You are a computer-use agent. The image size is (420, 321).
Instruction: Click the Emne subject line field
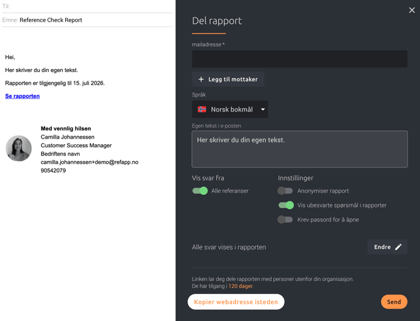click(x=94, y=20)
